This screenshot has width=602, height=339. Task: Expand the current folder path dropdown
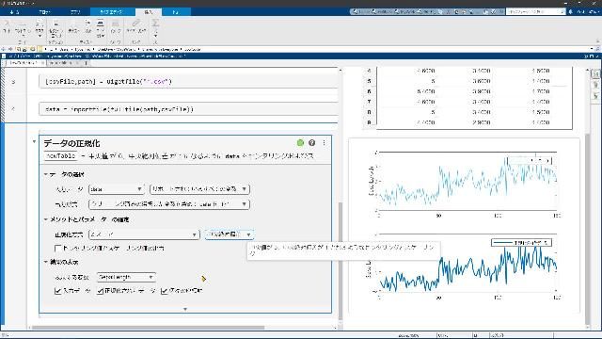click(592, 49)
